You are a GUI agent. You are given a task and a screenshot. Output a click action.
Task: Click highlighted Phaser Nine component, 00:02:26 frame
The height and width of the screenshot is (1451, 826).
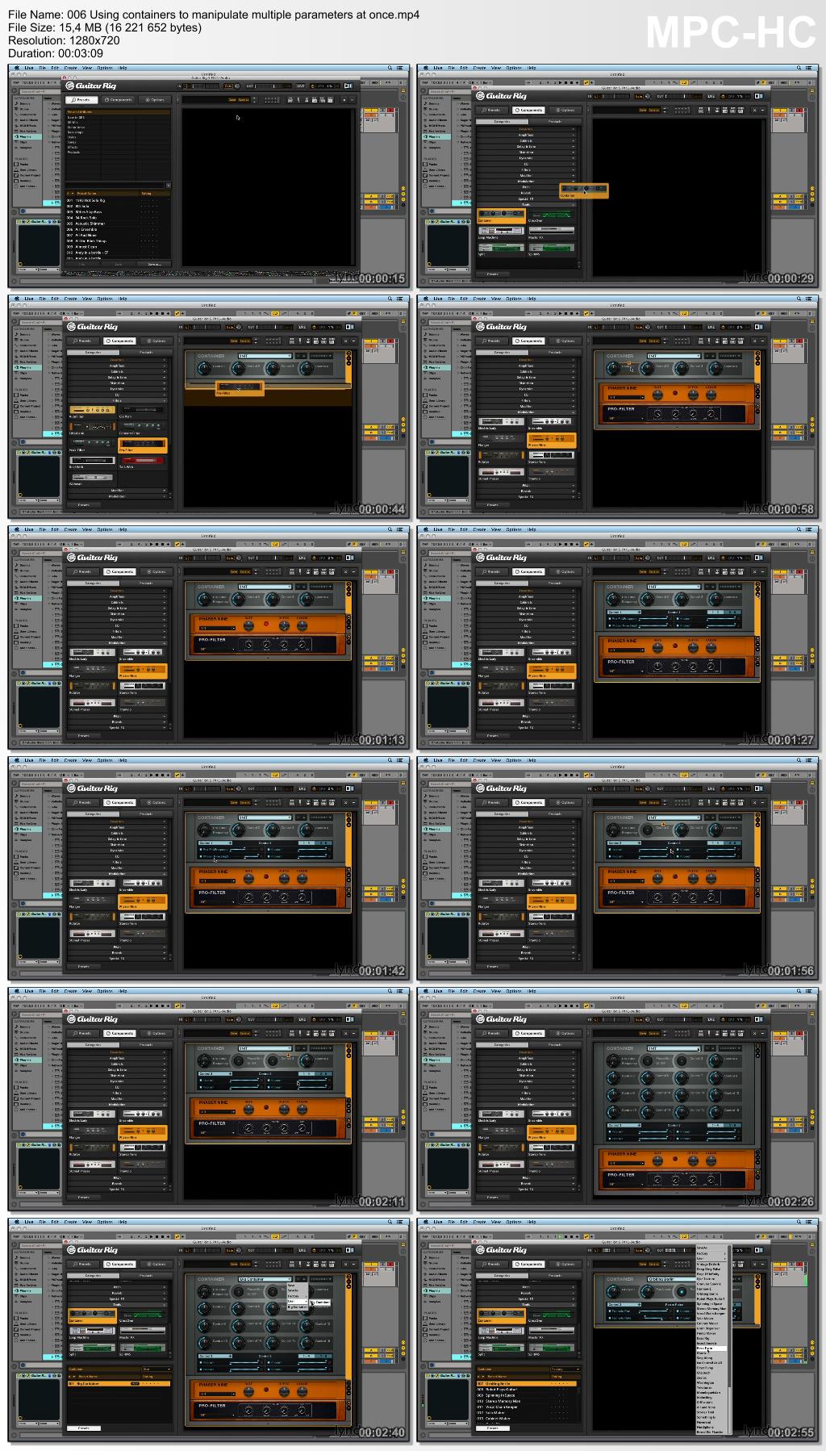[x=552, y=1132]
